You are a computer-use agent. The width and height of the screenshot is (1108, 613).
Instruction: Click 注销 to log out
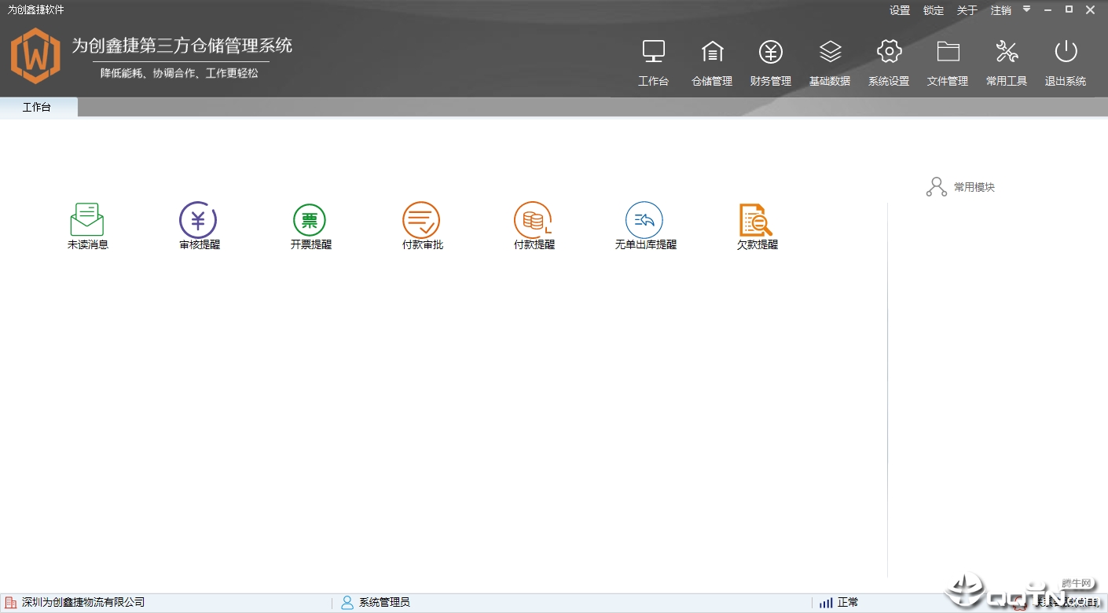coord(1001,10)
